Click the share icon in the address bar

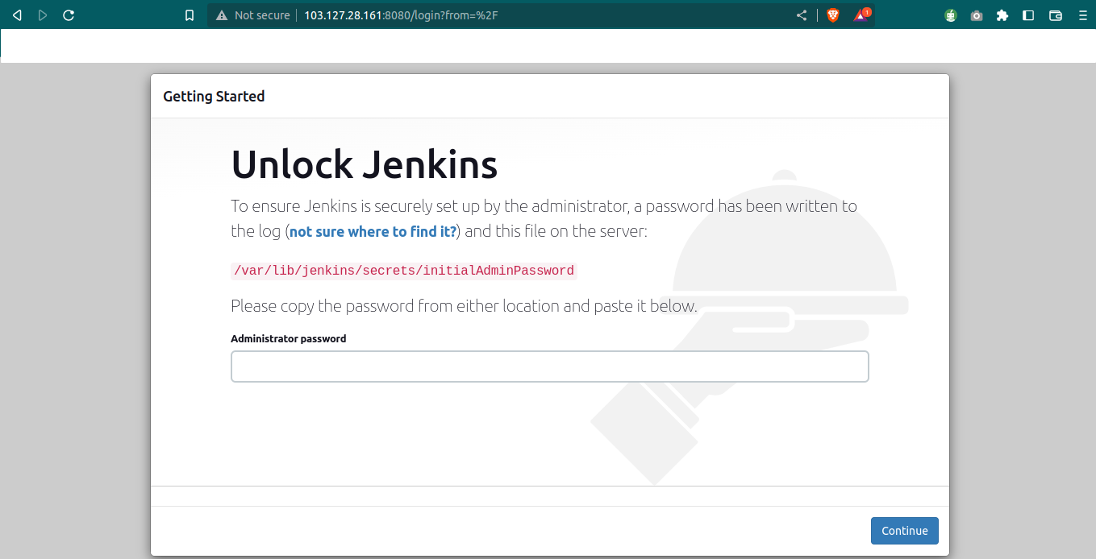click(802, 15)
